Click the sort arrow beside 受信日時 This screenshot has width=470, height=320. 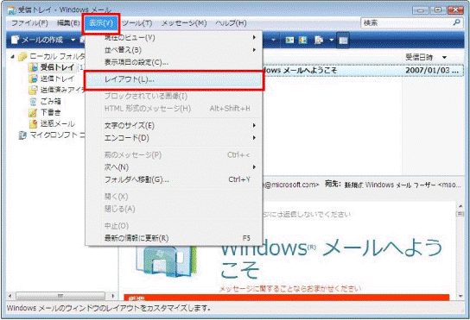pos(445,57)
